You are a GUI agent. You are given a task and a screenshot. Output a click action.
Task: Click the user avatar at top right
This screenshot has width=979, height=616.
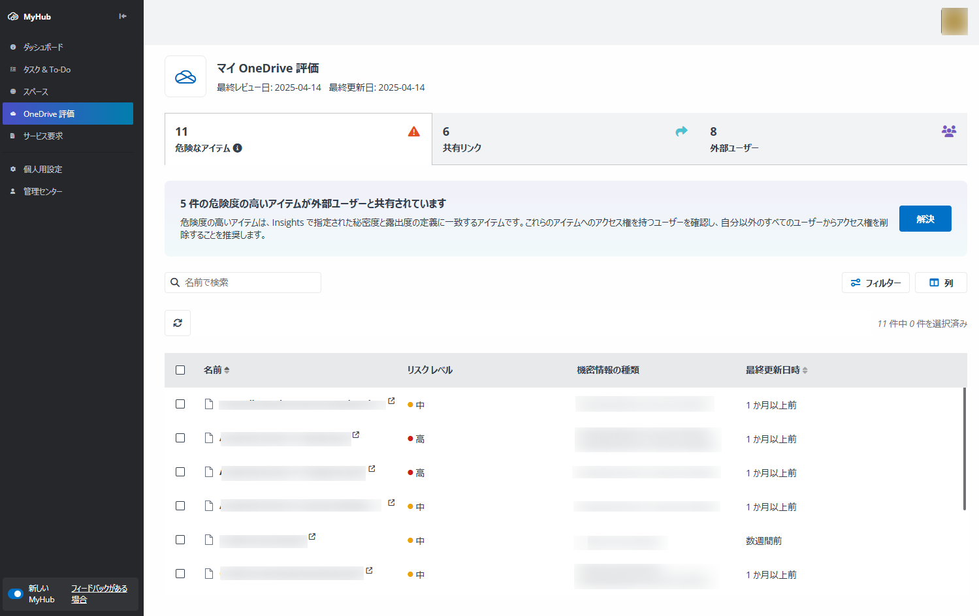point(954,22)
